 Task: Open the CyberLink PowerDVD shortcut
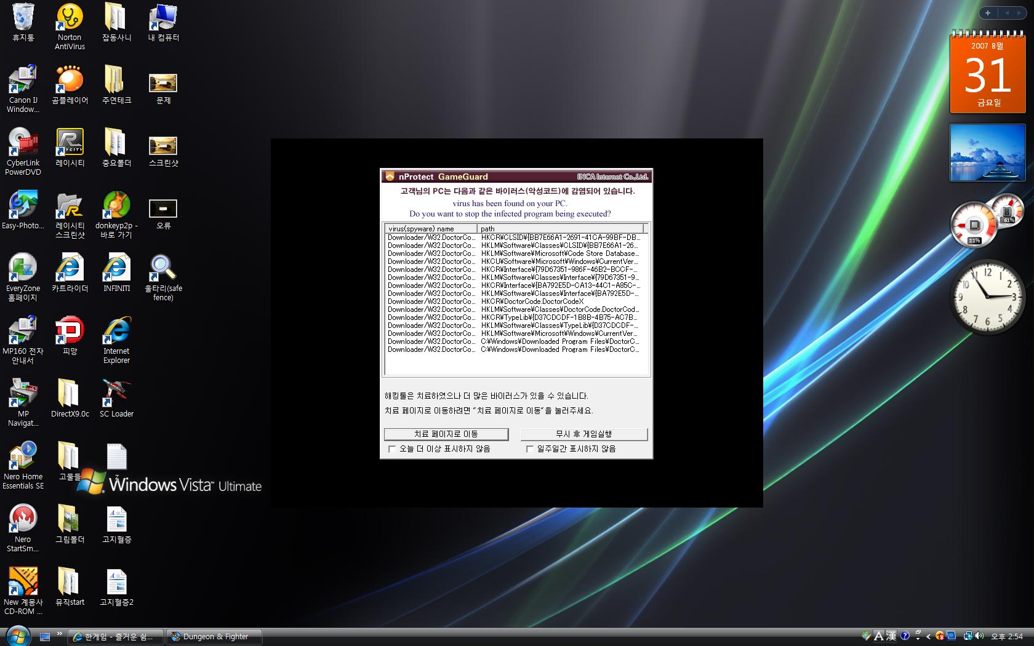(x=23, y=152)
